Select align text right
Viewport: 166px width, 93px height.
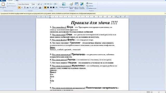(51, 7)
